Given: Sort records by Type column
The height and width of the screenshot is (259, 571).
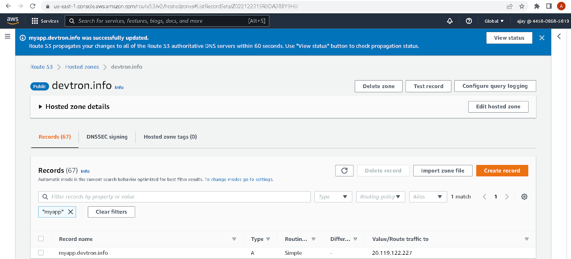Looking at the screenshot, I should tap(268, 239).
